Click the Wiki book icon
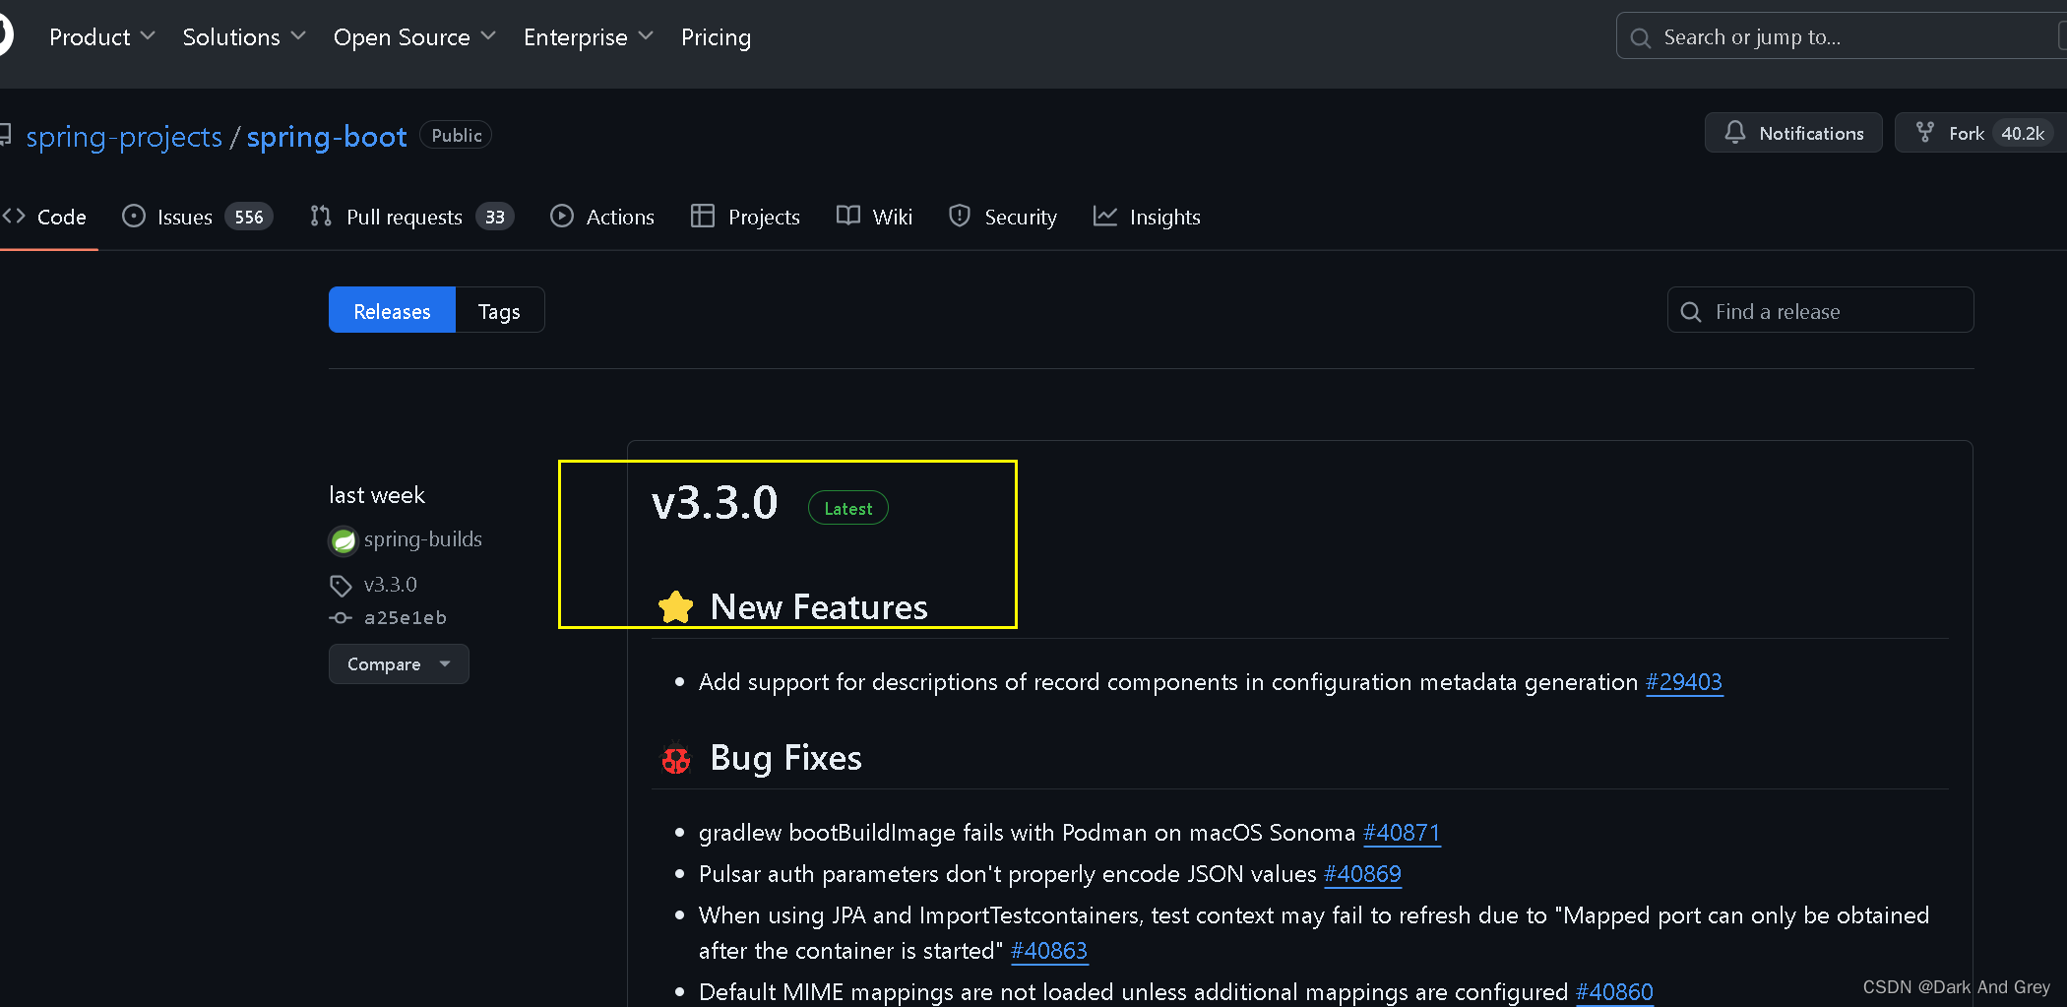 coord(848,216)
